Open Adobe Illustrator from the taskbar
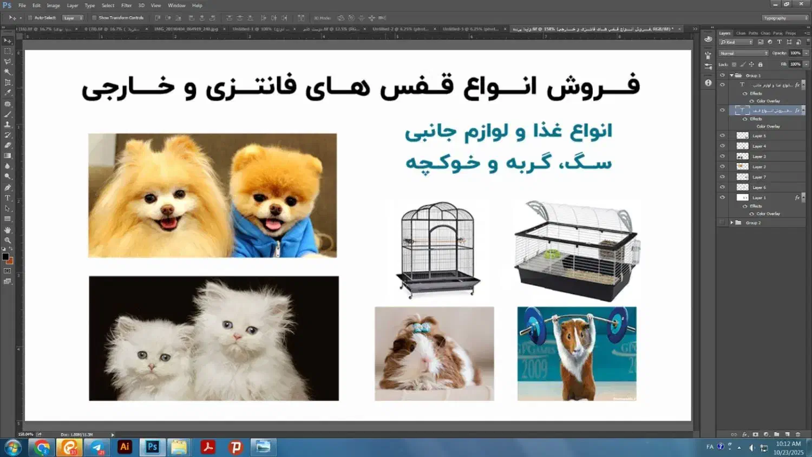812x457 pixels. [125, 447]
